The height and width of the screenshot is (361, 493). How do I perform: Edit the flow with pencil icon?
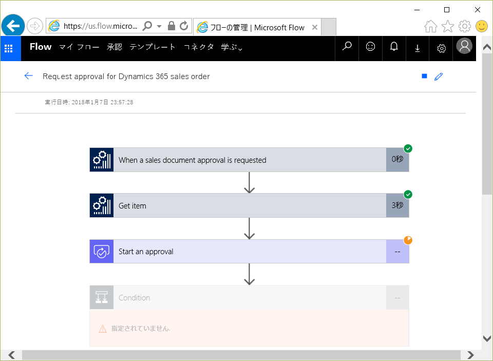tap(439, 77)
